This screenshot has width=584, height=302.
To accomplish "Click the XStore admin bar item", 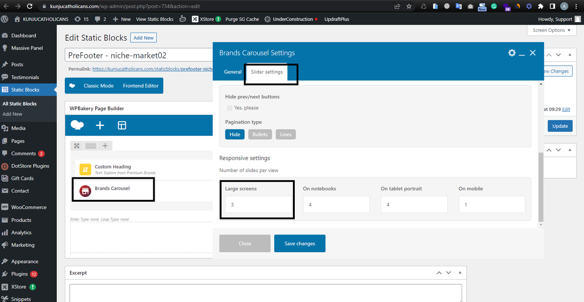I will (206, 19).
